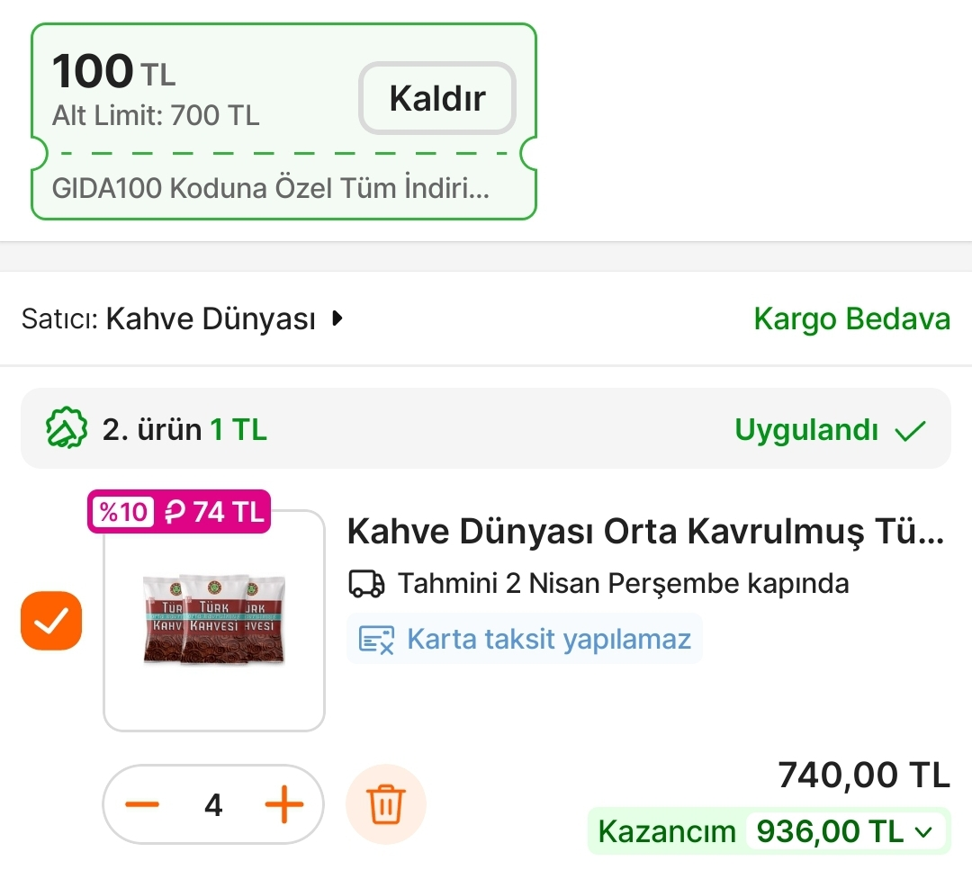The width and height of the screenshot is (972, 870).
Task: Uncheck the orange product selection checkbox
Action: [51, 621]
